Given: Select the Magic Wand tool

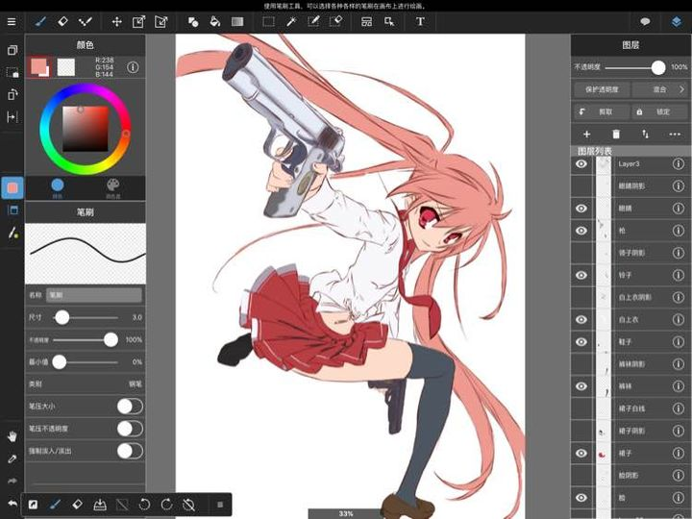Looking at the screenshot, I should tap(291, 21).
